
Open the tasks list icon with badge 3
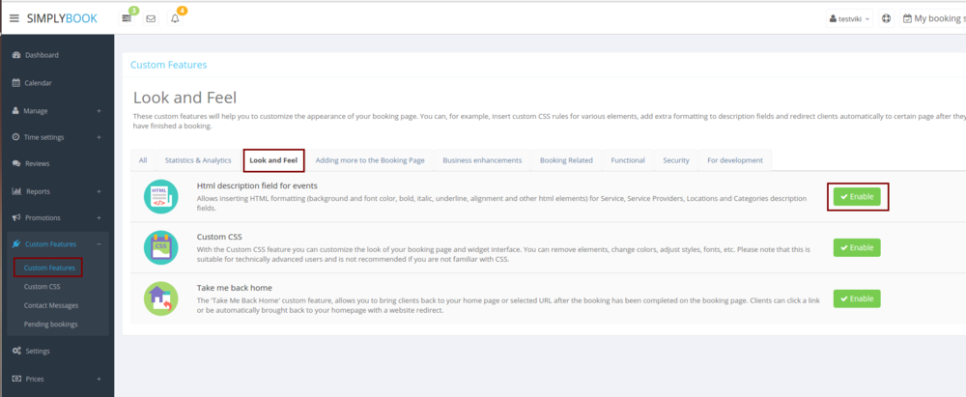click(x=127, y=18)
